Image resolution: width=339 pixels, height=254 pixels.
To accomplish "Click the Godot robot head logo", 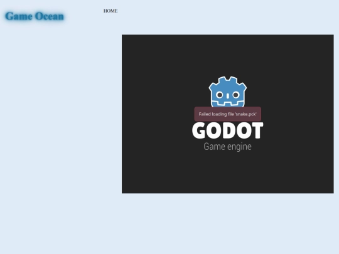I will pos(228,92).
